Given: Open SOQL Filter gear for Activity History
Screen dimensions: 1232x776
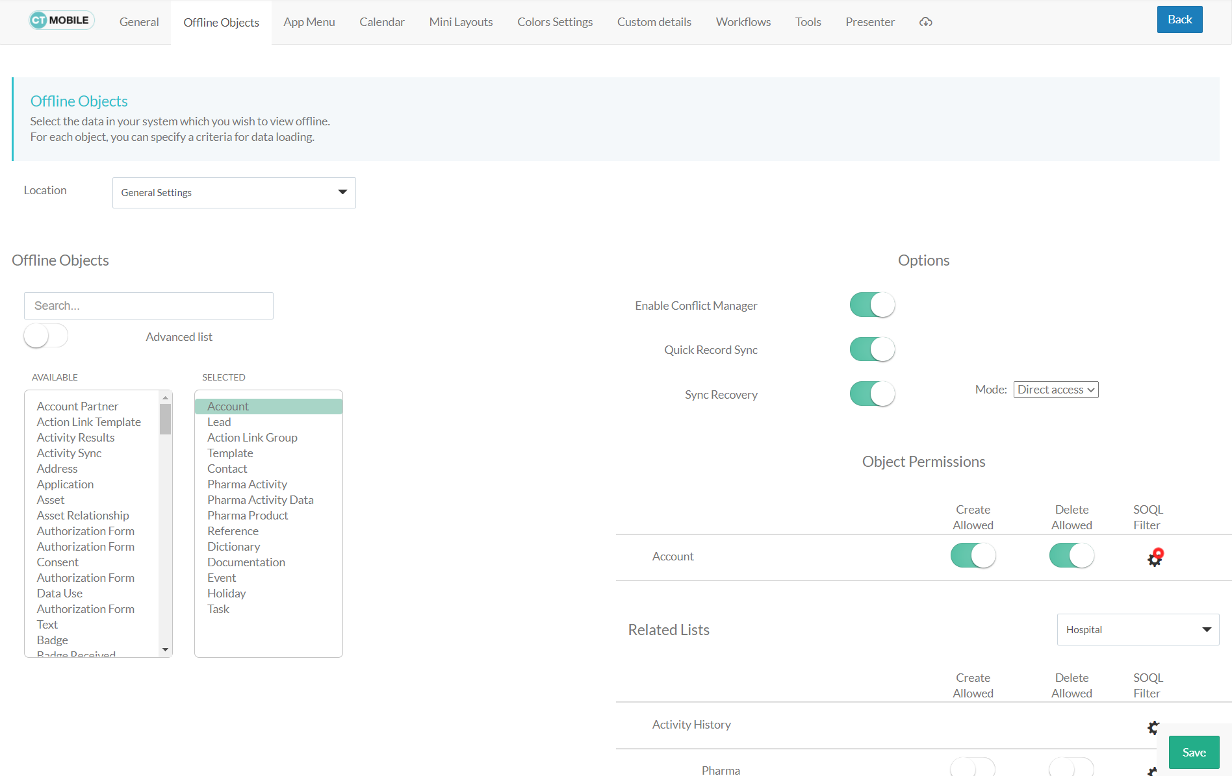Looking at the screenshot, I should click(x=1153, y=727).
